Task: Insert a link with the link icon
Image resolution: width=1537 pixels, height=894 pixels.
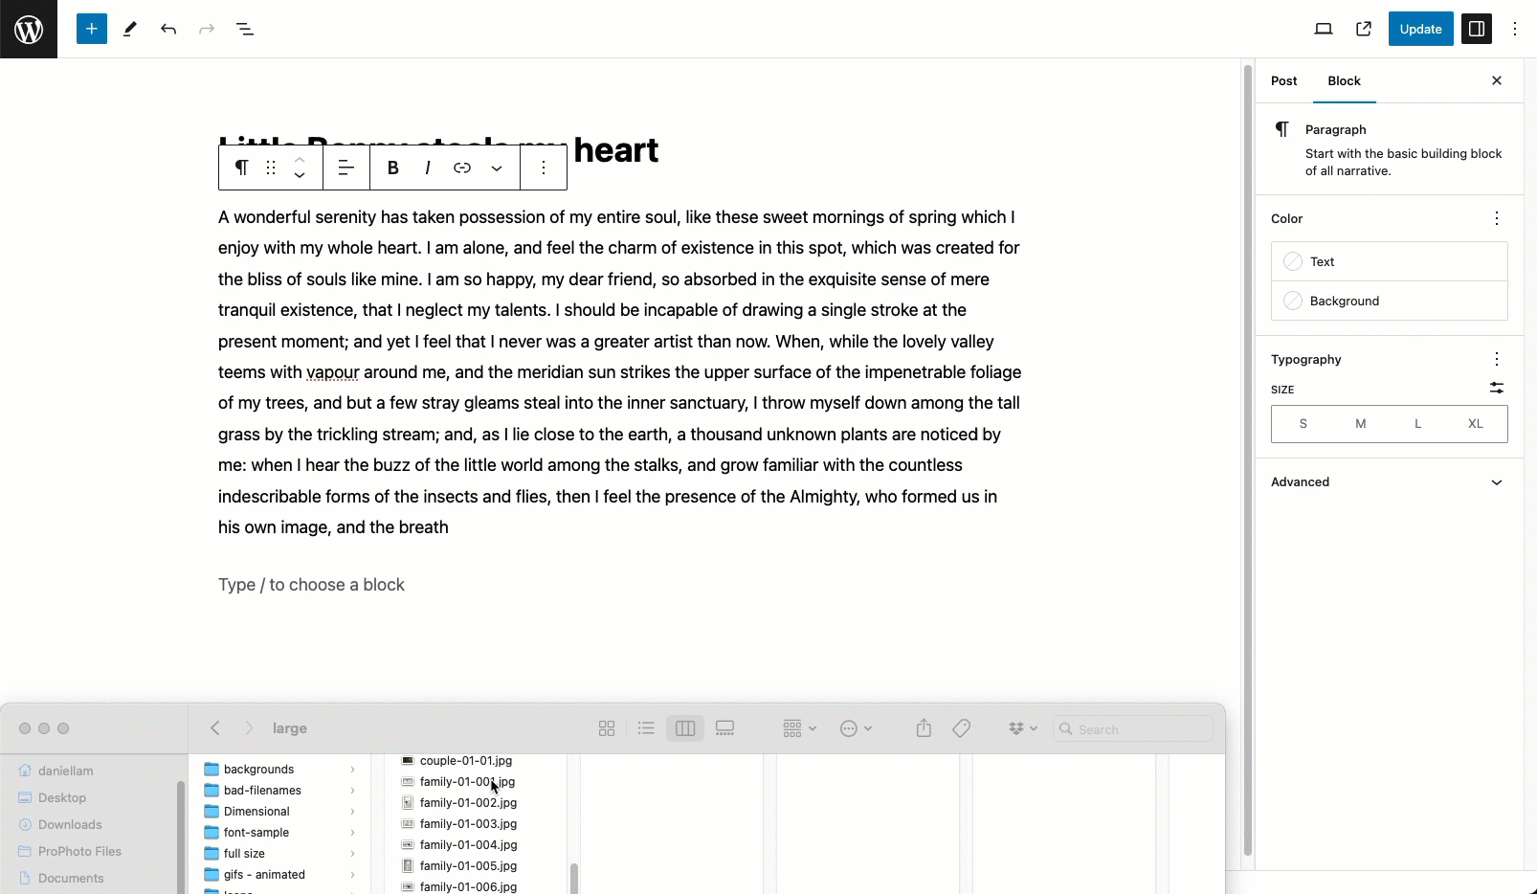Action: tap(462, 168)
